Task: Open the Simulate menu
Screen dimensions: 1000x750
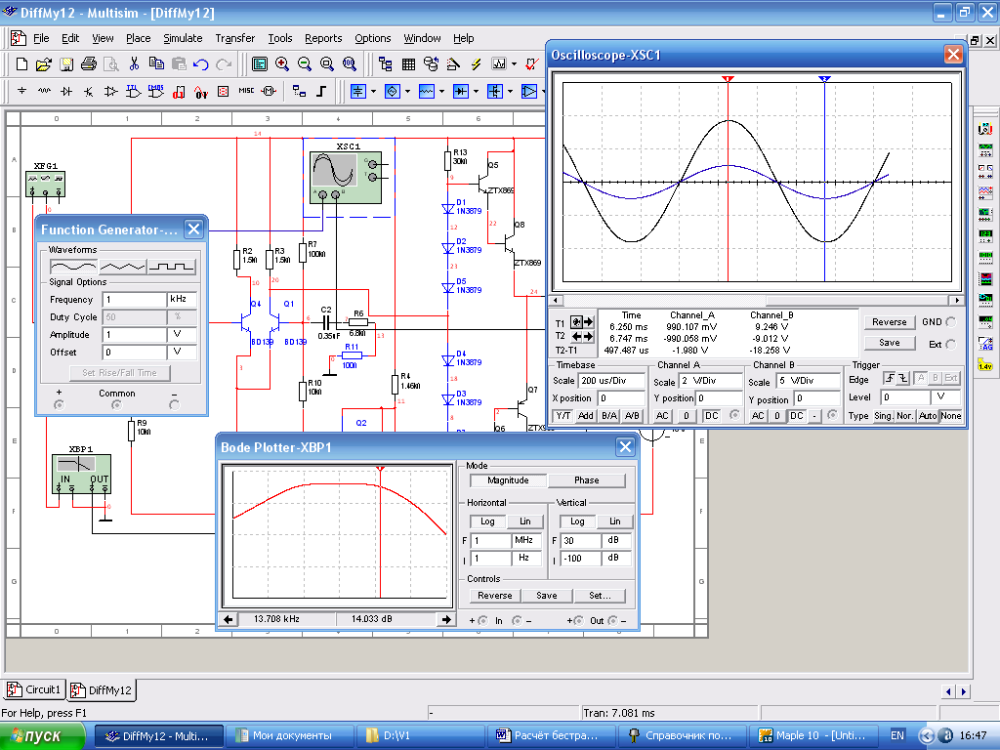Action: pyautogui.click(x=183, y=38)
